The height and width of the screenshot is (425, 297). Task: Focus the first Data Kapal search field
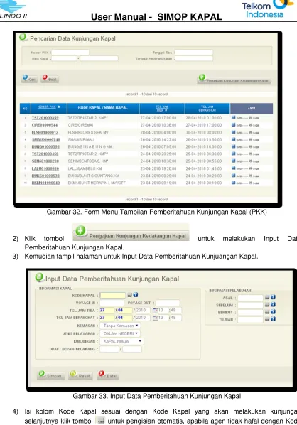(x=64, y=58)
